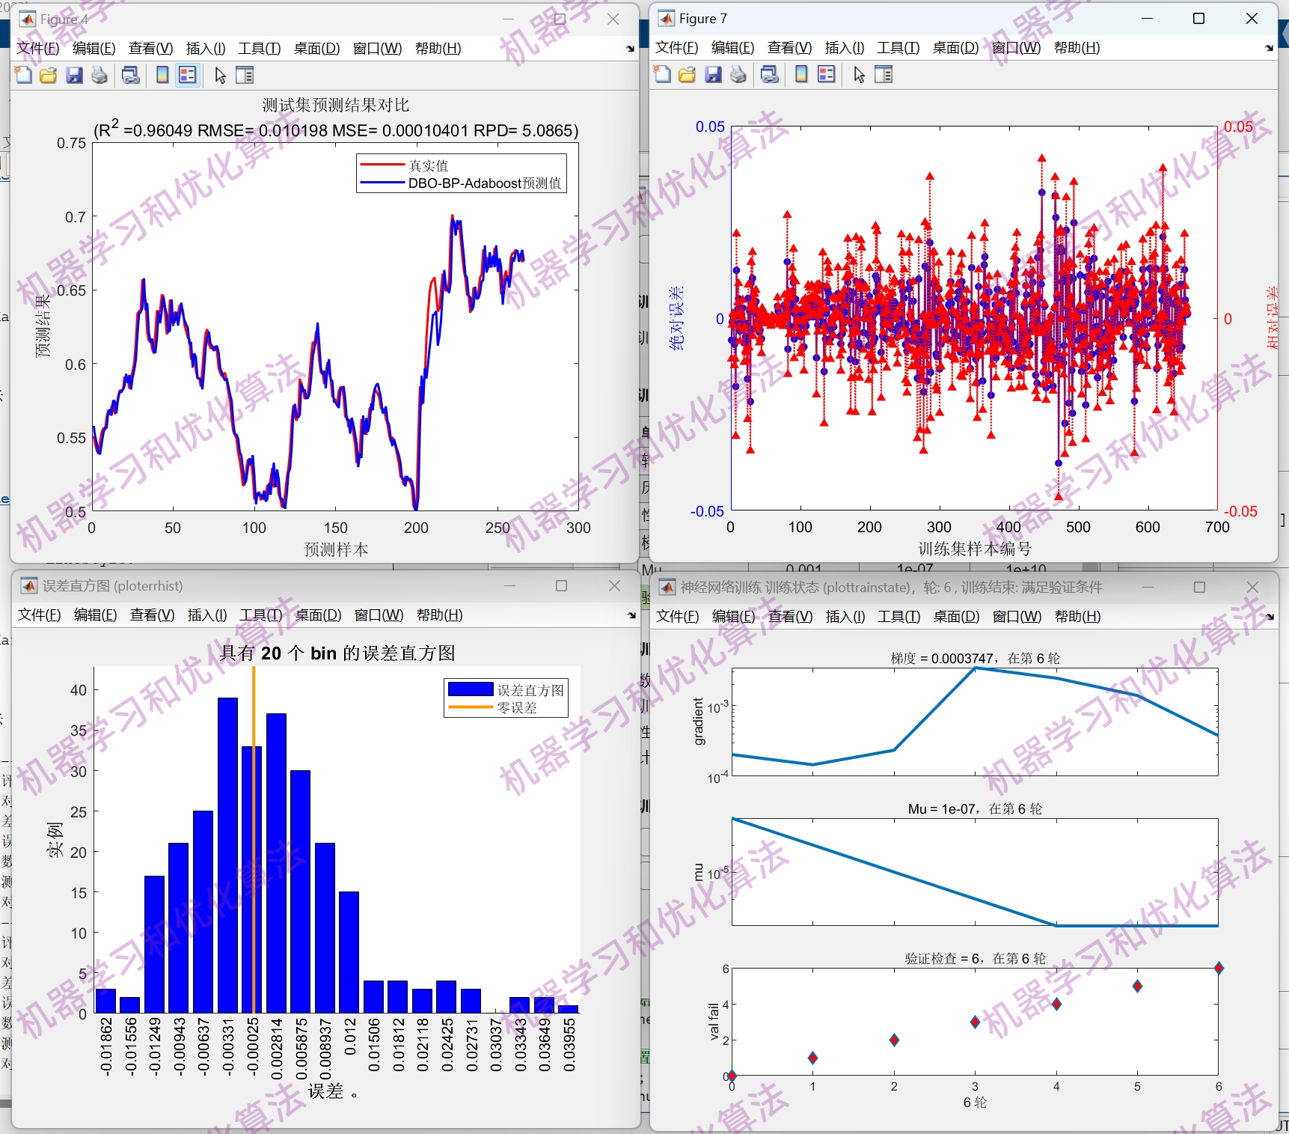Open property inspector icon in Figure 7

pyautogui.click(x=884, y=74)
